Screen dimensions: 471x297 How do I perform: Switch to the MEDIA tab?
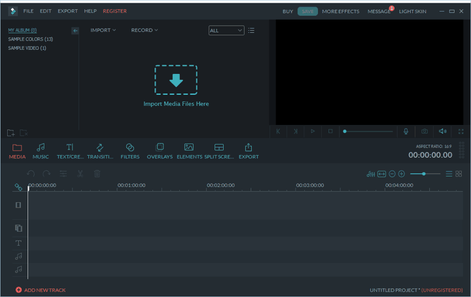coord(17,151)
